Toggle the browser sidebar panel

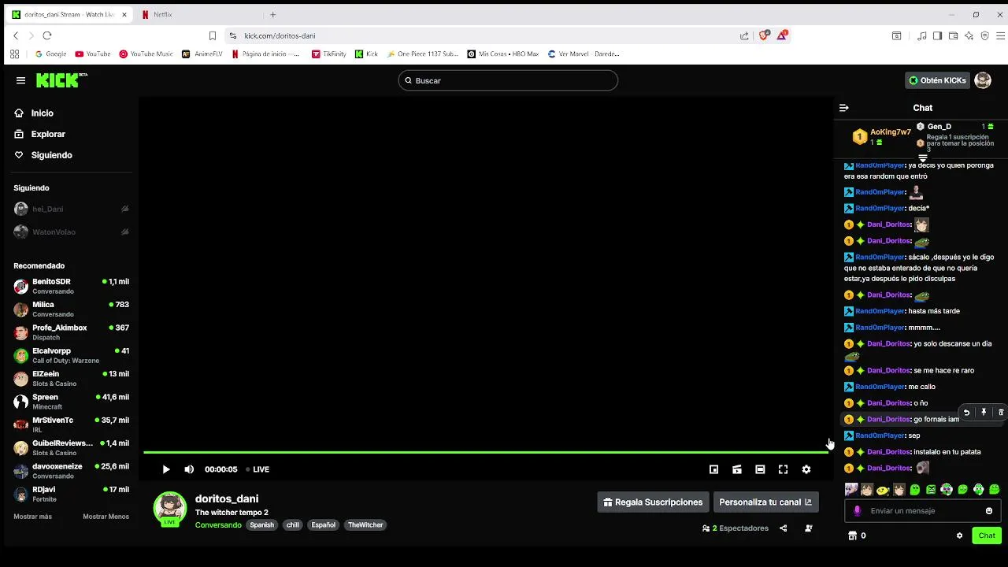click(937, 35)
